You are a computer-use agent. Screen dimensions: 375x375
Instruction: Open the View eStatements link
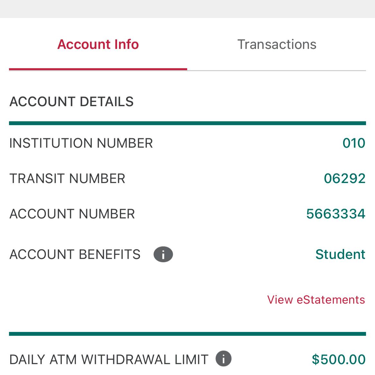pos(316,300)
